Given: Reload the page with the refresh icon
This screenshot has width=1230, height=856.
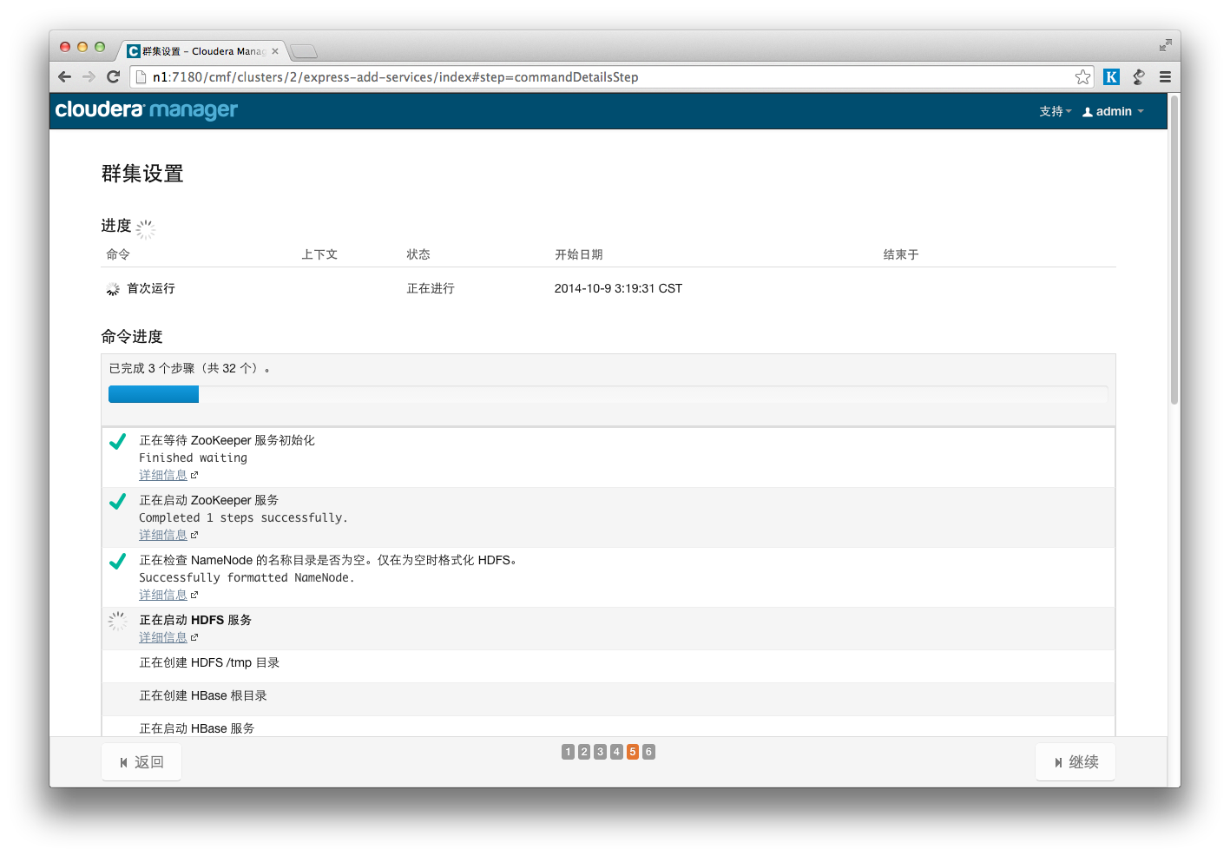Looking at the screenshot, I should 113,76.
